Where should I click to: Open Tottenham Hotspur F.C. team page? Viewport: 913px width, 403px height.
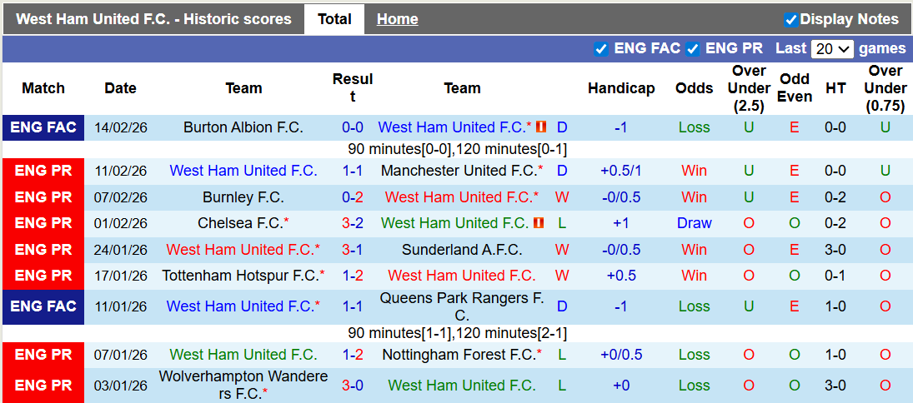240,276
